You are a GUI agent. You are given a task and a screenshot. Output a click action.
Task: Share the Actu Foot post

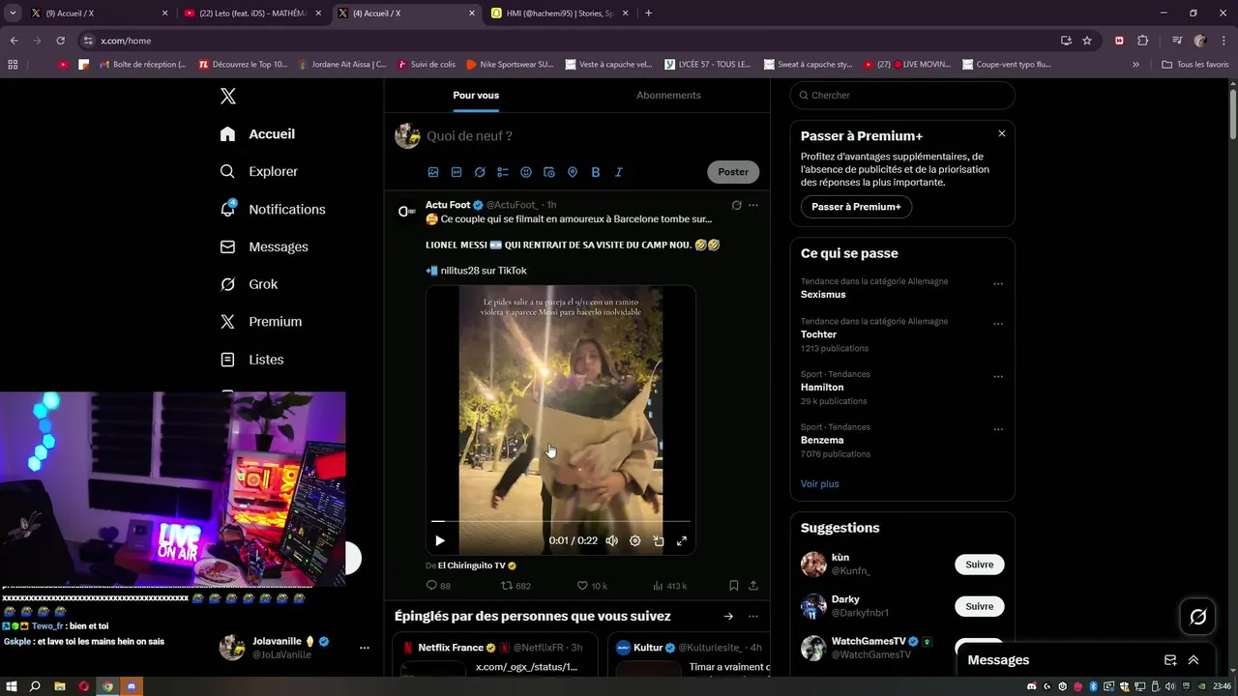coord(753,586)
